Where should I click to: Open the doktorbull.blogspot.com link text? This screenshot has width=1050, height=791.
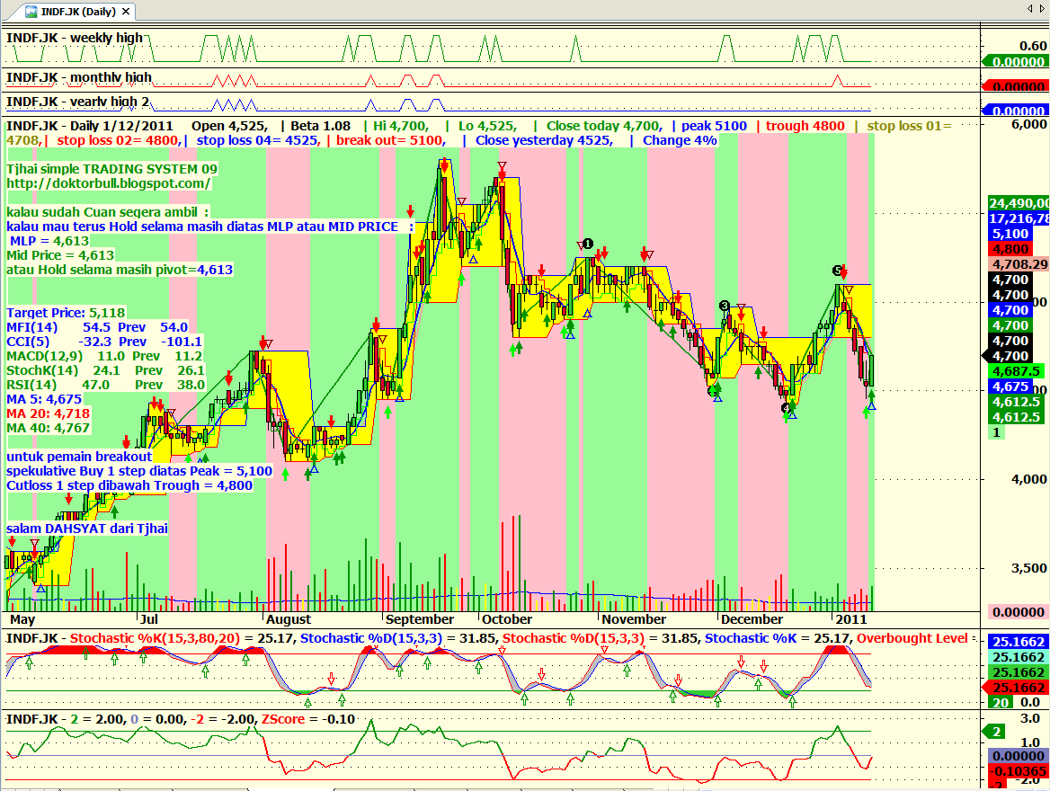109,183
